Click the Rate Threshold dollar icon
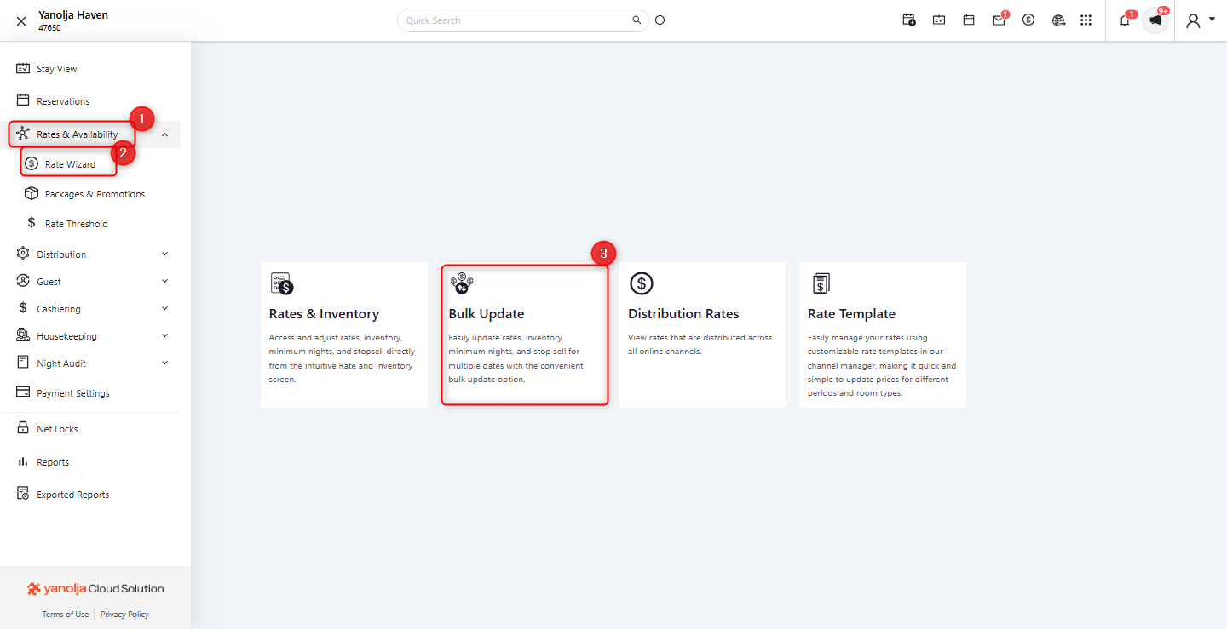The height and width of the screenshot is (629, 1227). coord(32,223)
